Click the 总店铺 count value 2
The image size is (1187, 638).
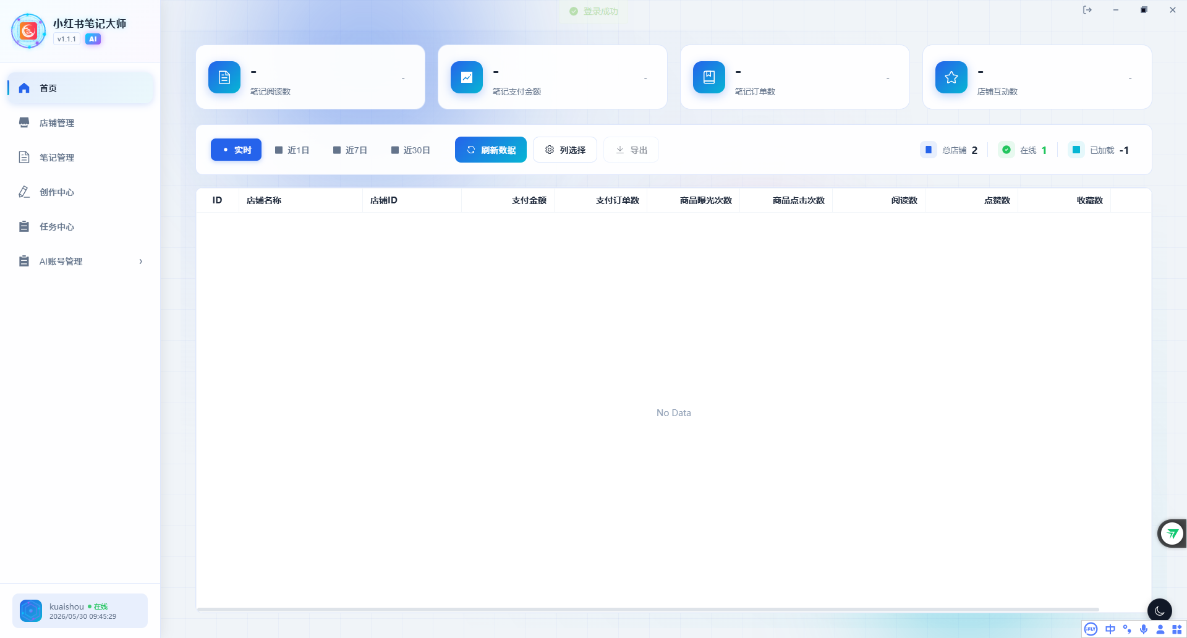click(974, 150)
